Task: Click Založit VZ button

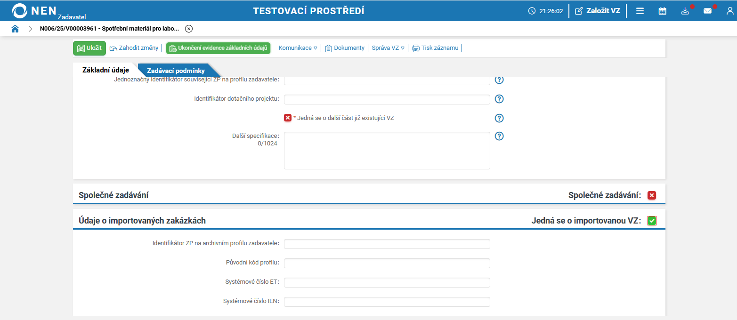Action: coord(598,11)
